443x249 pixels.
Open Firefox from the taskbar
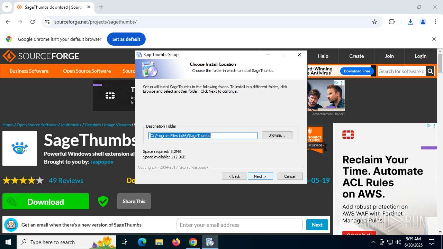click(176, 242)
